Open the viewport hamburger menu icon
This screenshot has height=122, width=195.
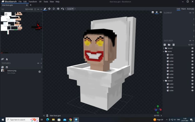pyautogui.click(x=160, y=12)
